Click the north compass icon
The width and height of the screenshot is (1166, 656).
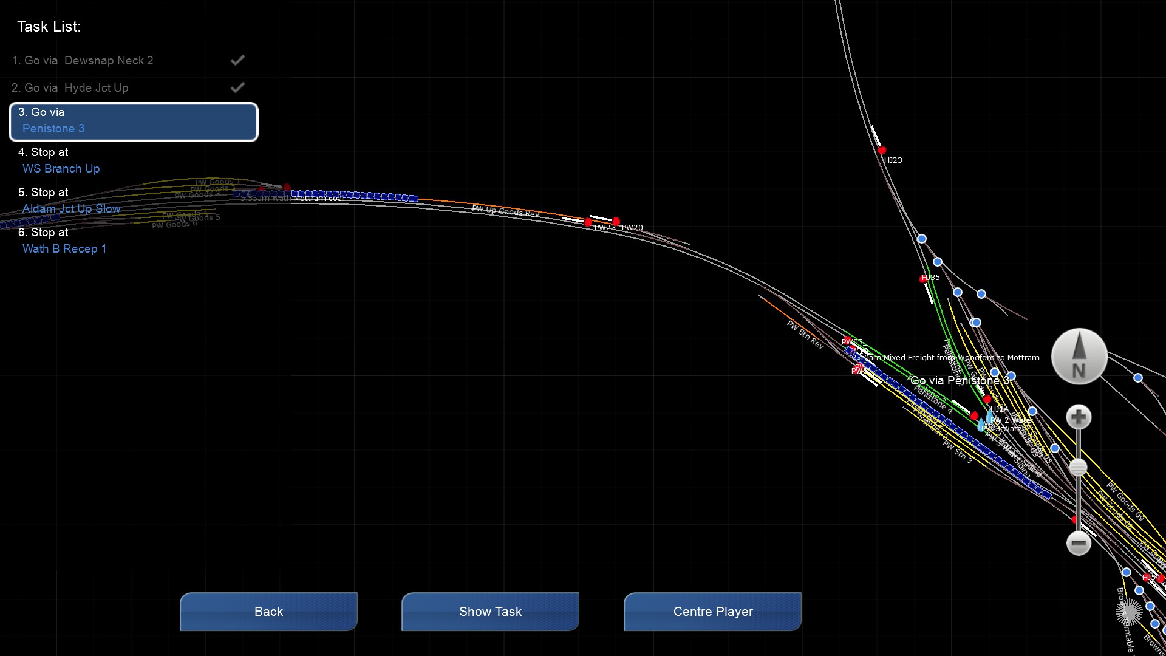coord(1079,357)
